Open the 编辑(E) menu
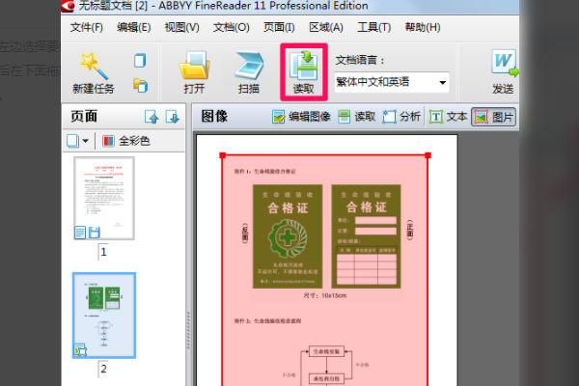 click(134, 27)
